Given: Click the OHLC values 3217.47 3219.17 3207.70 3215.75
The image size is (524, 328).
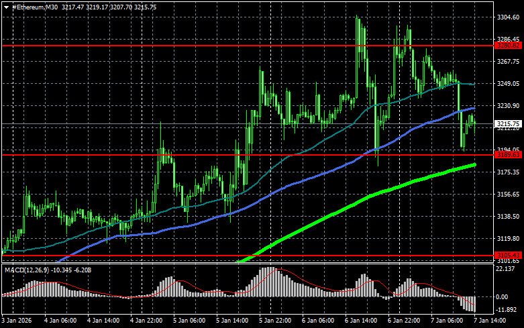Looking at the screenshot, I should (109, 7).
